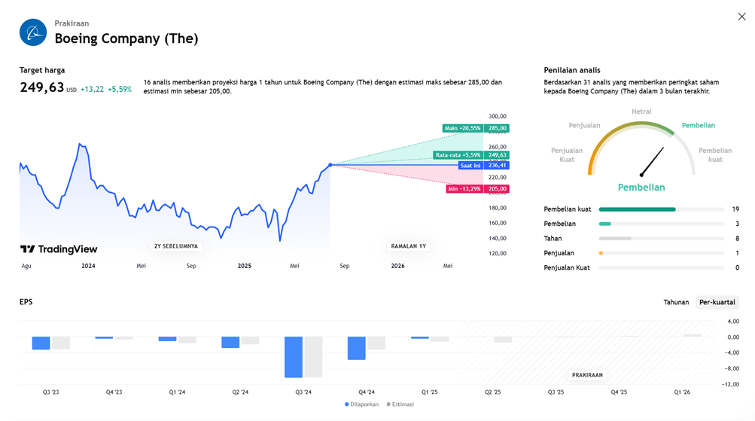Click the Q1 '26 quarter label

pyautogui.click(x=682, y=392)
